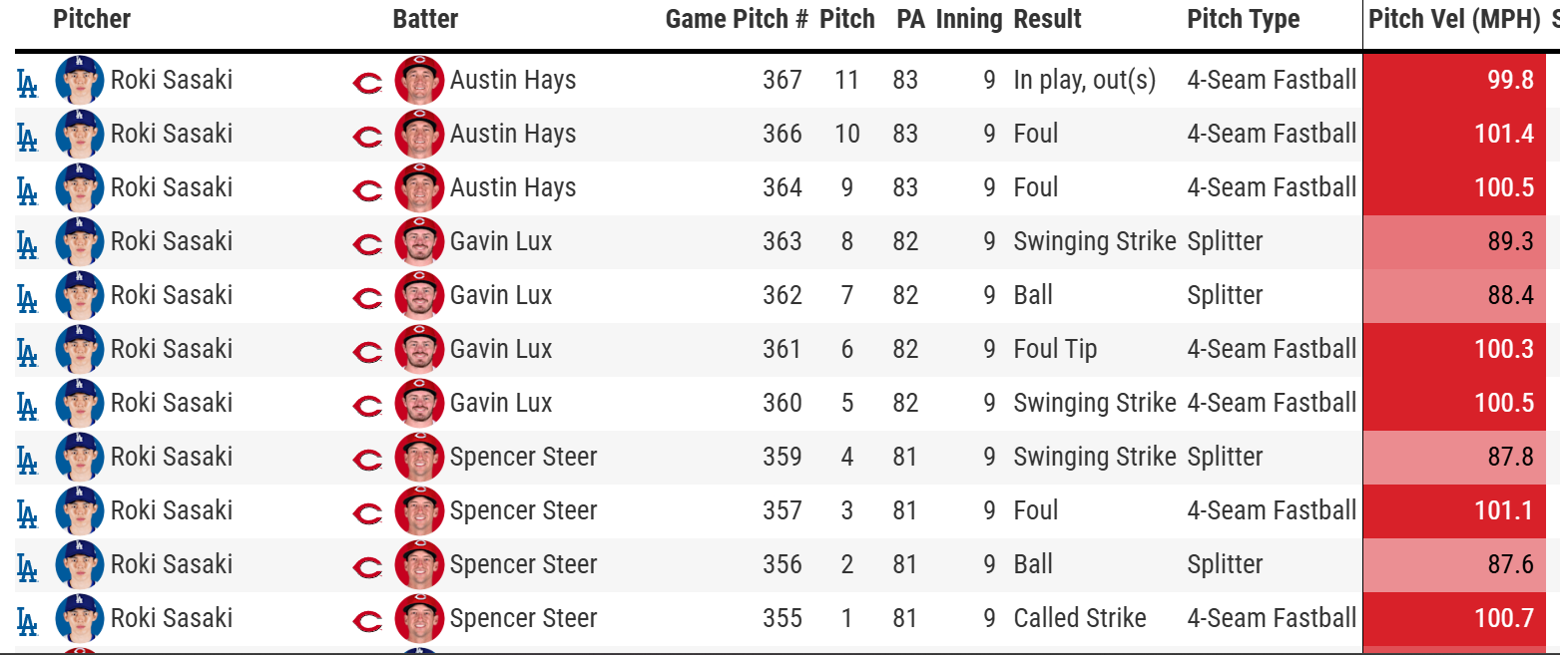
Task: Click the Reds logo in game pitch 356 row
Action: [367, 565]
